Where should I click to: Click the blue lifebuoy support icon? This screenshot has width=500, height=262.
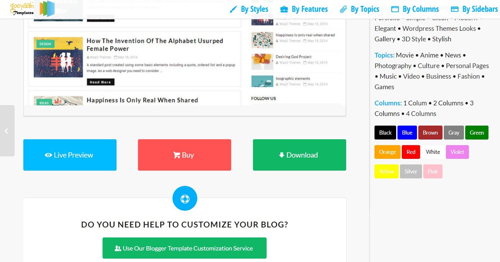click(185, 198)
